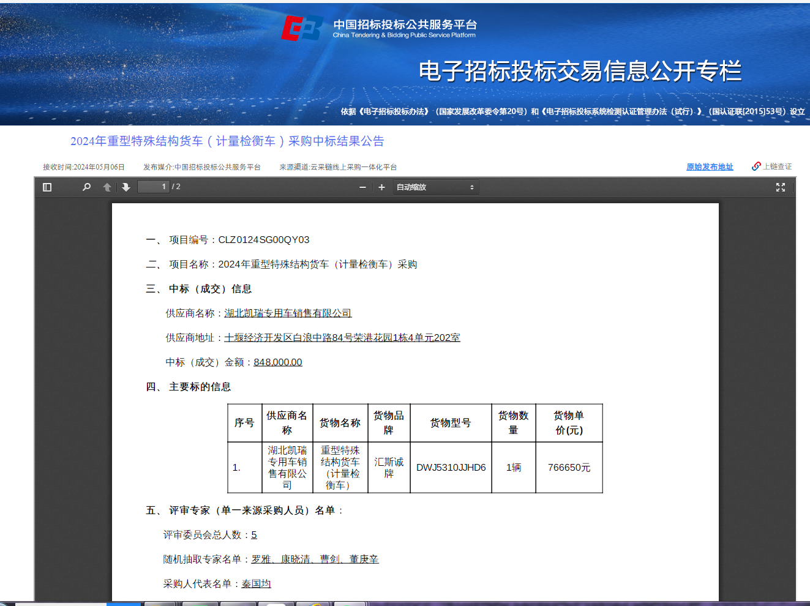Click the purchaser representative name 秦国均
810x606 pixels.
point(256,584)
